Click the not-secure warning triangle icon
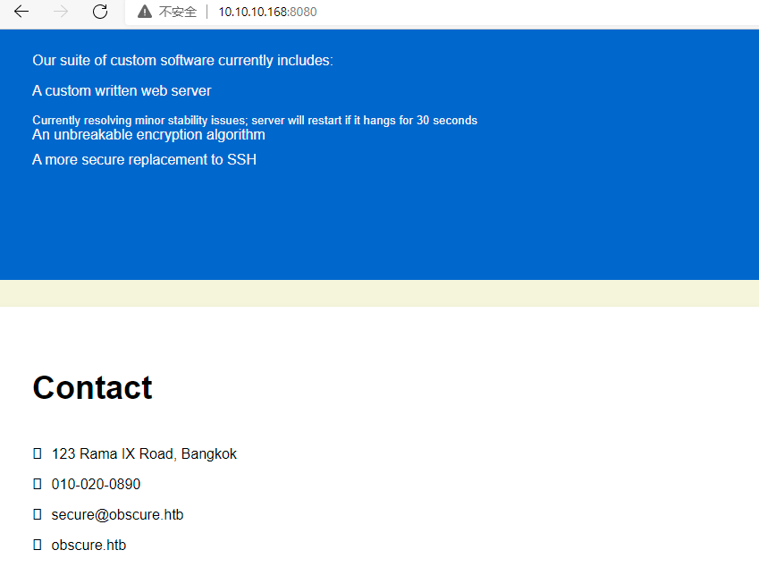This screenshot has height=584, width=759. [x=145, y=12]
